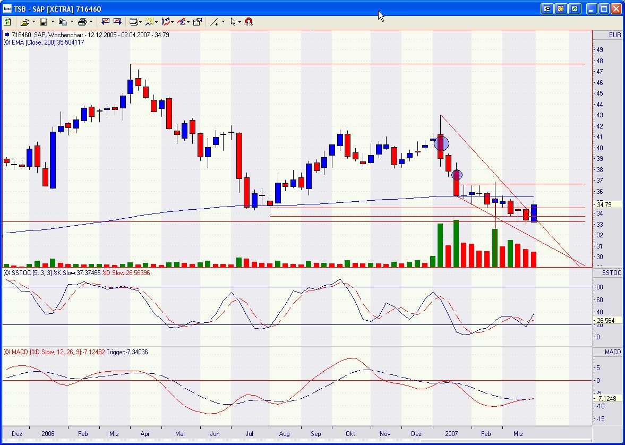Click the tree layout title bar button
Screen dimensions: 625x445
coord(547,9)
